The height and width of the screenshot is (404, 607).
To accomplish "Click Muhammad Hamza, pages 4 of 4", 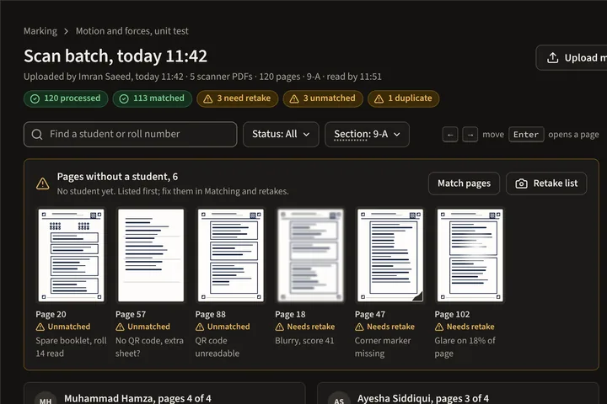I will (137, 398).
